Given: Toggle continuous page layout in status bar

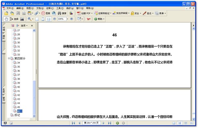Looking at the screenshot, I should pyautogui.click(x=180, y=123).
